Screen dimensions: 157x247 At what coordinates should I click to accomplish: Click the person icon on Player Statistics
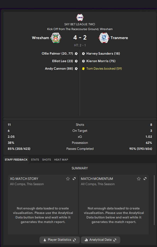[x=45, y=240]
